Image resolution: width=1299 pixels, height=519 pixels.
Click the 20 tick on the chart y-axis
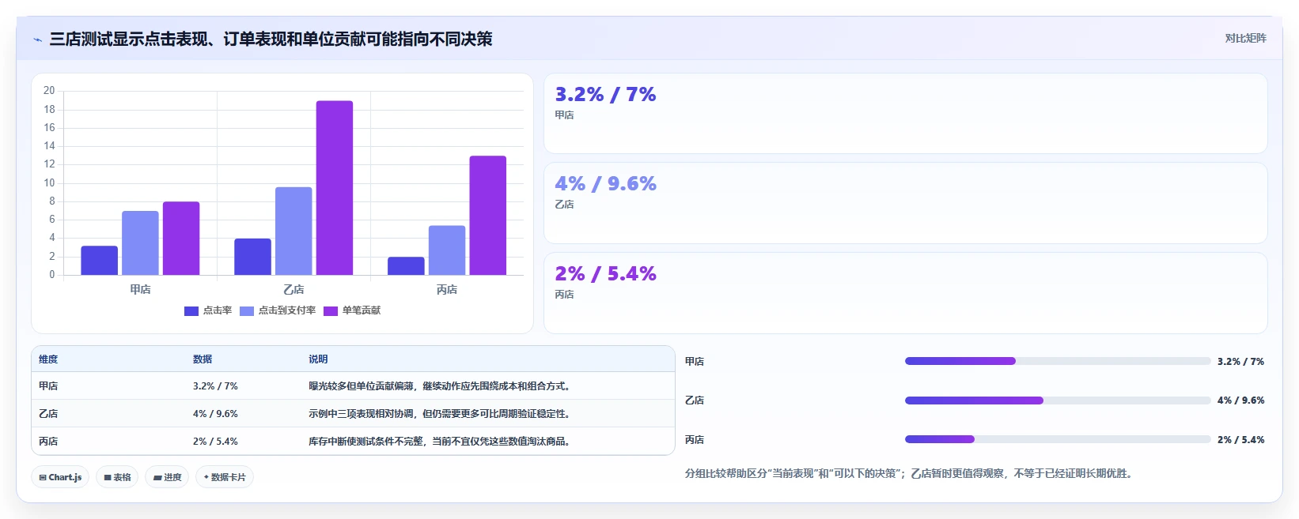49,91
